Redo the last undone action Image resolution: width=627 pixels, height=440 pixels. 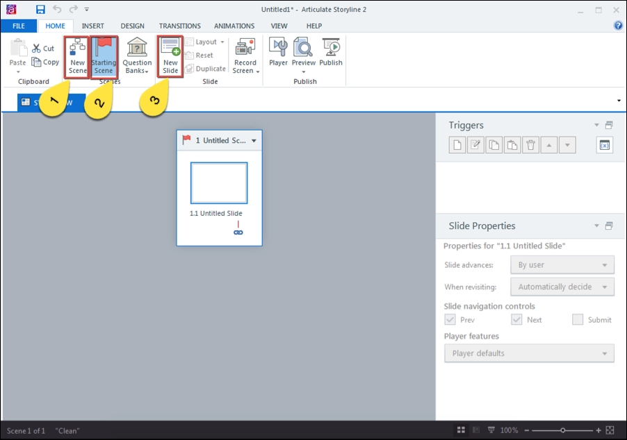73,9
